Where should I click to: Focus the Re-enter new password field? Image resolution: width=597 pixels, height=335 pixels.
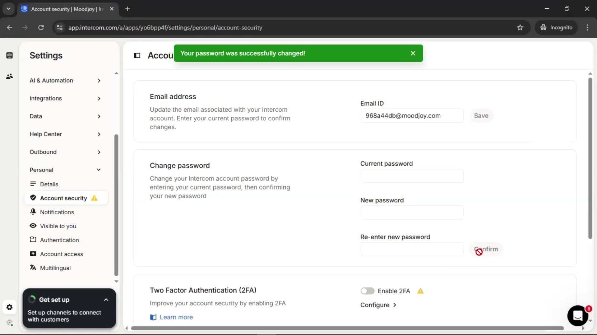[412, 249]
